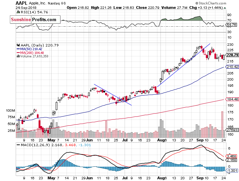Click the green up-triangle after the Chg value
This screenshot has height=181, width=239.
click(x=225, y=8)
